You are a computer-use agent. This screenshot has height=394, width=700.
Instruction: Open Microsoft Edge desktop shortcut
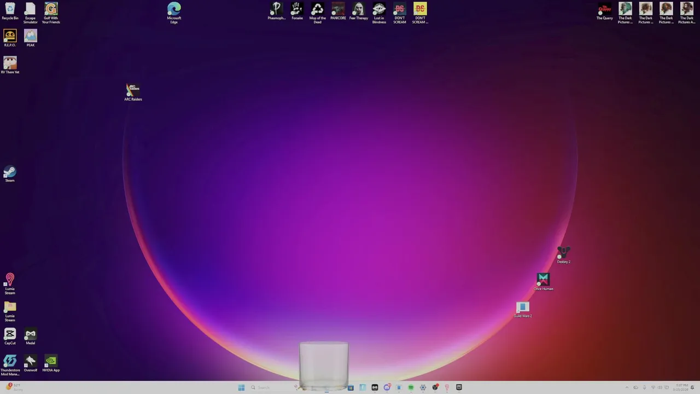coord(174,13)
